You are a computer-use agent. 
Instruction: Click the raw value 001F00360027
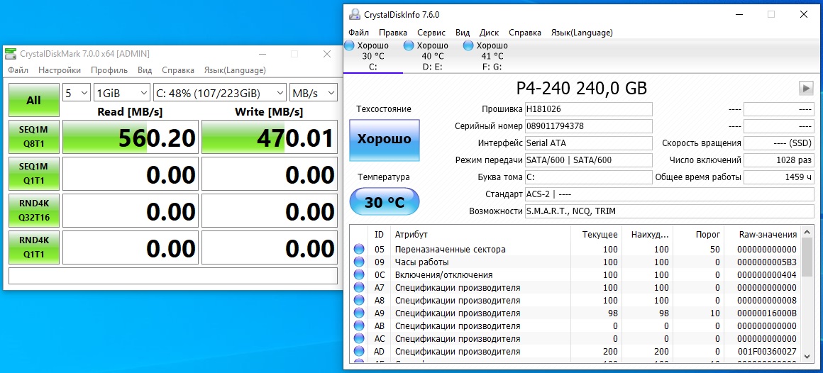pos(767,352)
